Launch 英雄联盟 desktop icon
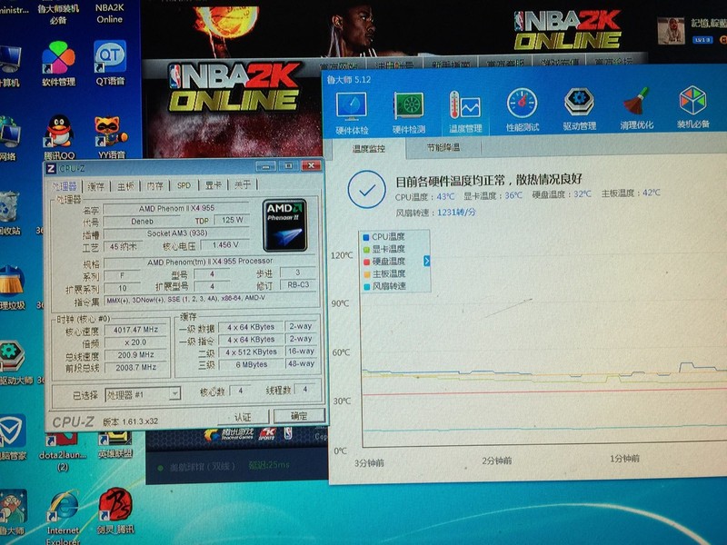727x545 pixels. (x=115, y=445)
